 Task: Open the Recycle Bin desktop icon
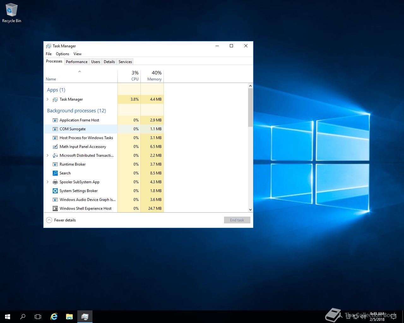click(x=12, y=13)
